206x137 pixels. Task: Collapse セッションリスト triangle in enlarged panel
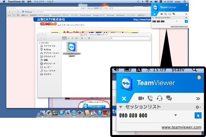[121, 107]
